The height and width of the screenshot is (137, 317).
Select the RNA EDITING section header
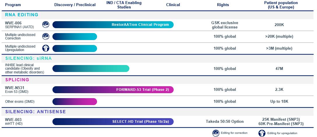point(22,15)
